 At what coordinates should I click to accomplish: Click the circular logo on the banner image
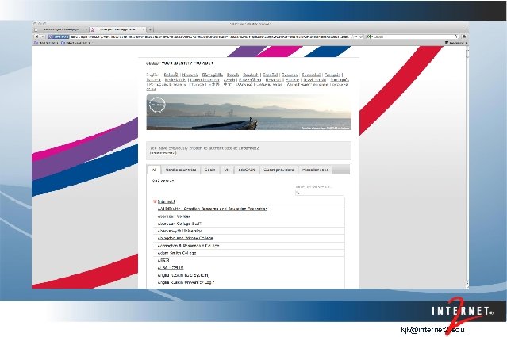click(x=157, y=105)
